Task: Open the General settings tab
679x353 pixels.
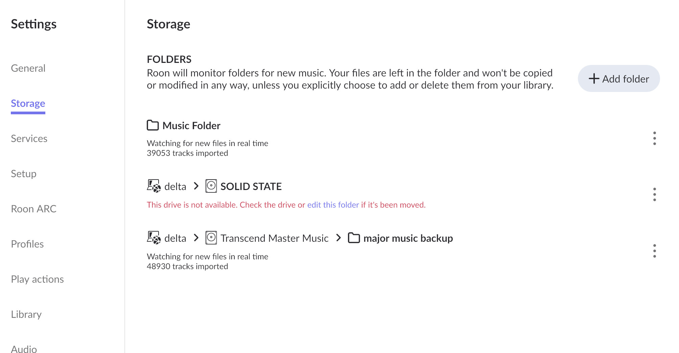Action: point(28,68)
